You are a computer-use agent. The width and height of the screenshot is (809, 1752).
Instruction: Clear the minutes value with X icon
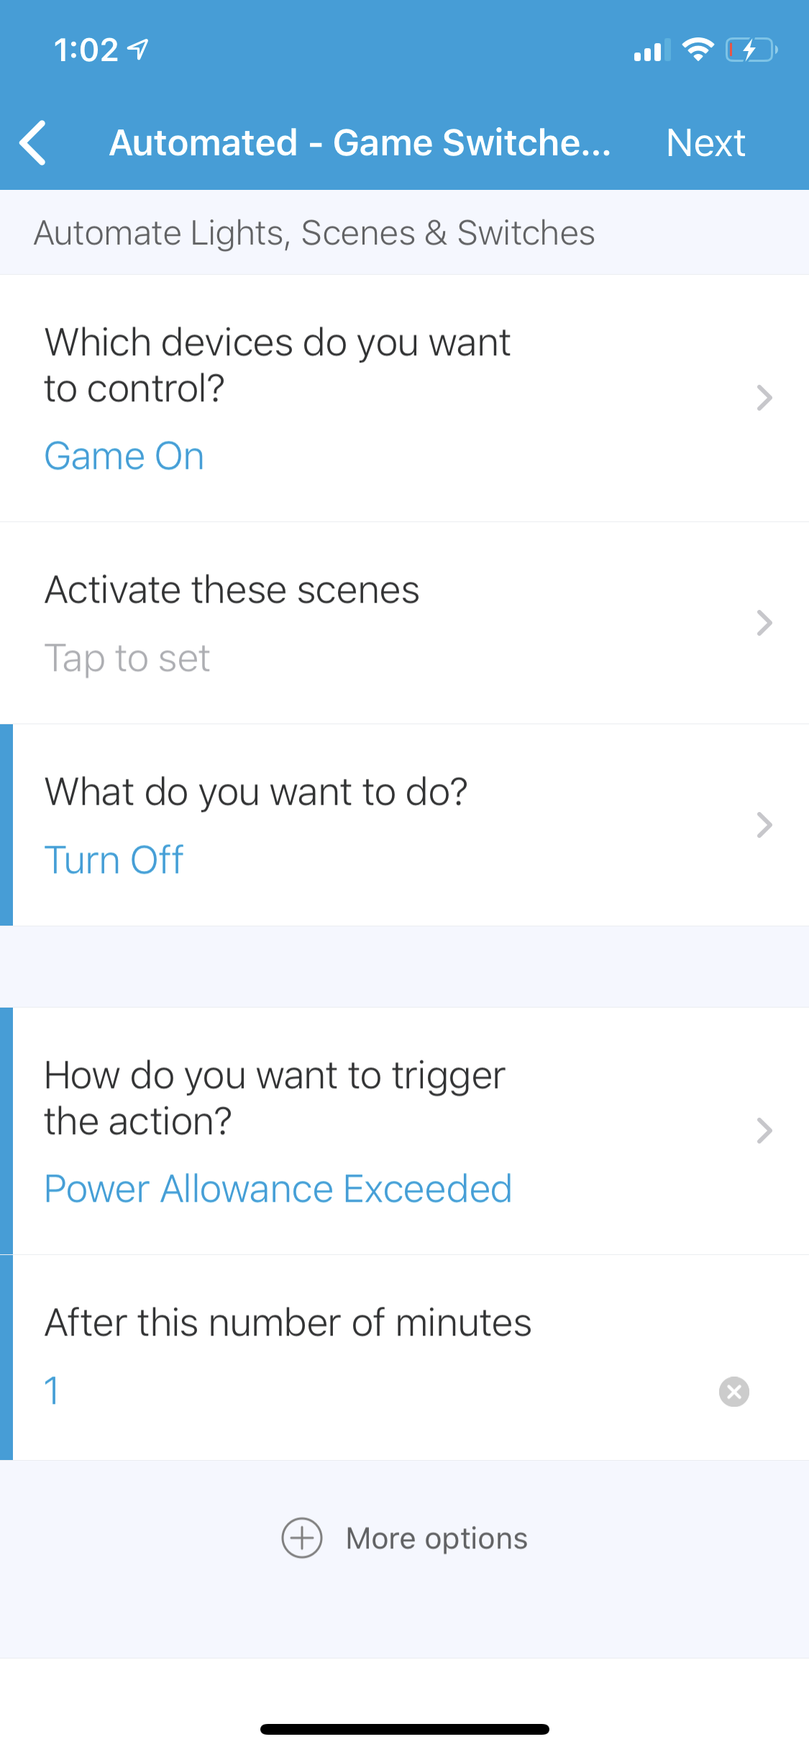pos(733,1391)
